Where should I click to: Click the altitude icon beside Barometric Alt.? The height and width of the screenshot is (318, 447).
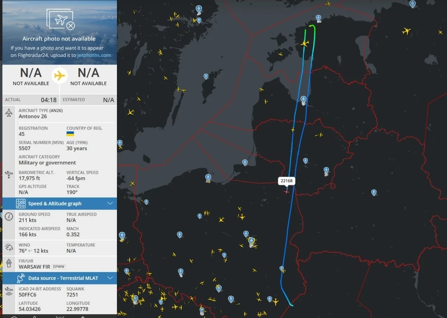click(9, 175)
